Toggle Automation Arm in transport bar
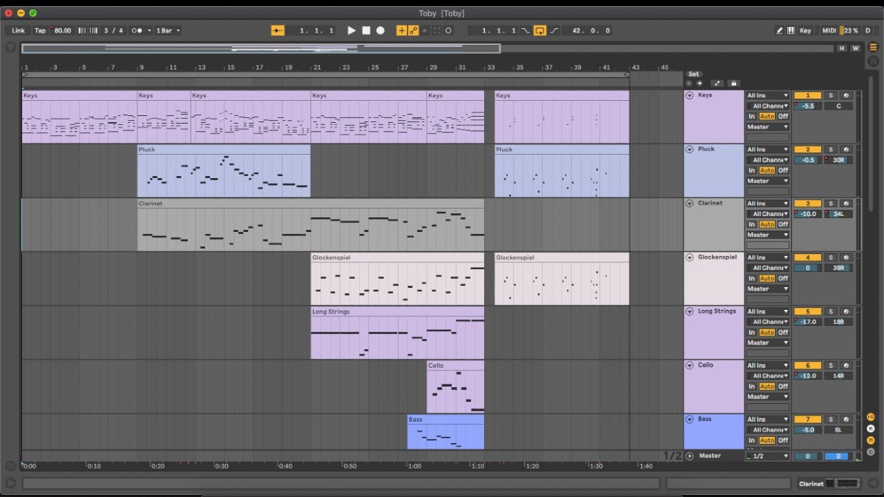This screenshot has height=497, width=884. pyautogui.click(x=414, y=30)
